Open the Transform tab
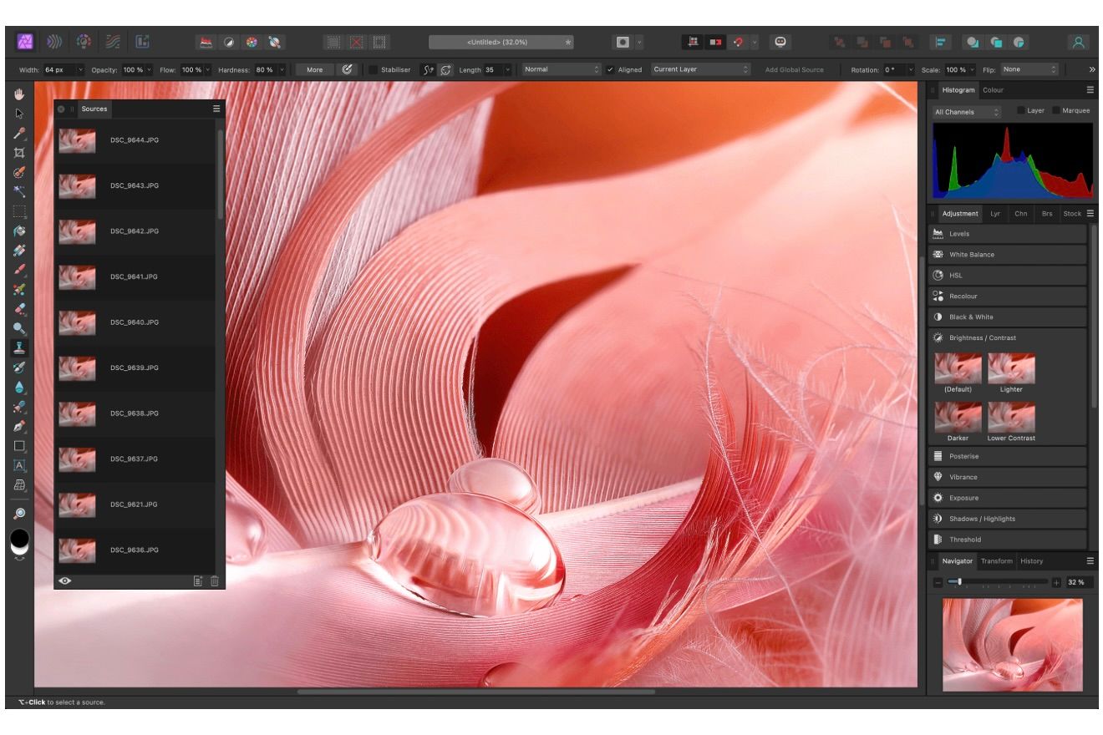The image size is (1103, 735). click(996, 561)
